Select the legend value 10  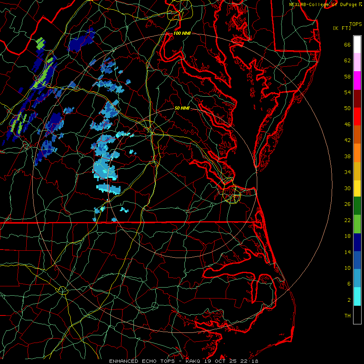click(347, 268)
